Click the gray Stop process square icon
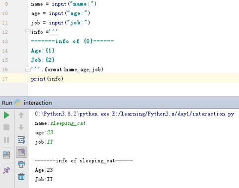 [6, 127]
